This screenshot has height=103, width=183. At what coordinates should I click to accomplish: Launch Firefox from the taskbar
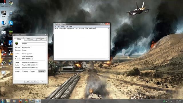[x=20, y=101]
